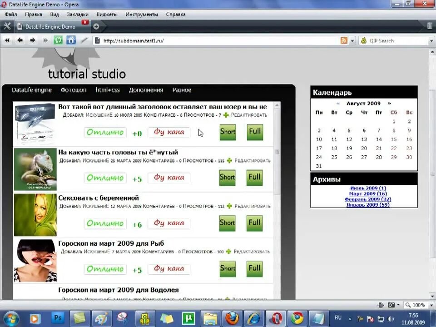The width and height of the screenshot is (436, 327).
Task: Open the html+css site section
Action: click(x=108, y=90)
